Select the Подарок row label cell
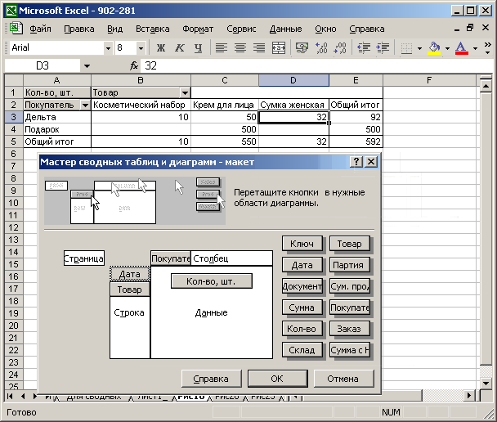Image resolution: width=497 pixels, height=422 pixels. coord(57,129)
